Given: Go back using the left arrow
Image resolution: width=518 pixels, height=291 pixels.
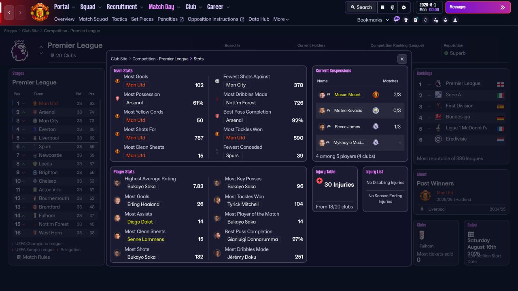Looking at the screenshot, I should tap(9, 13).
